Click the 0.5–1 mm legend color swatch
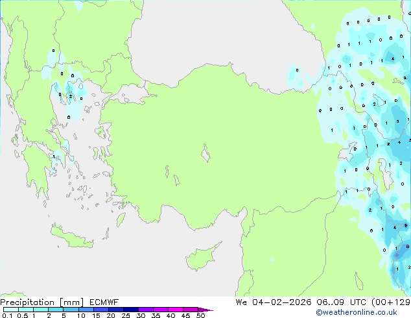Screen dimensions: 411x318 pos(26,310)
